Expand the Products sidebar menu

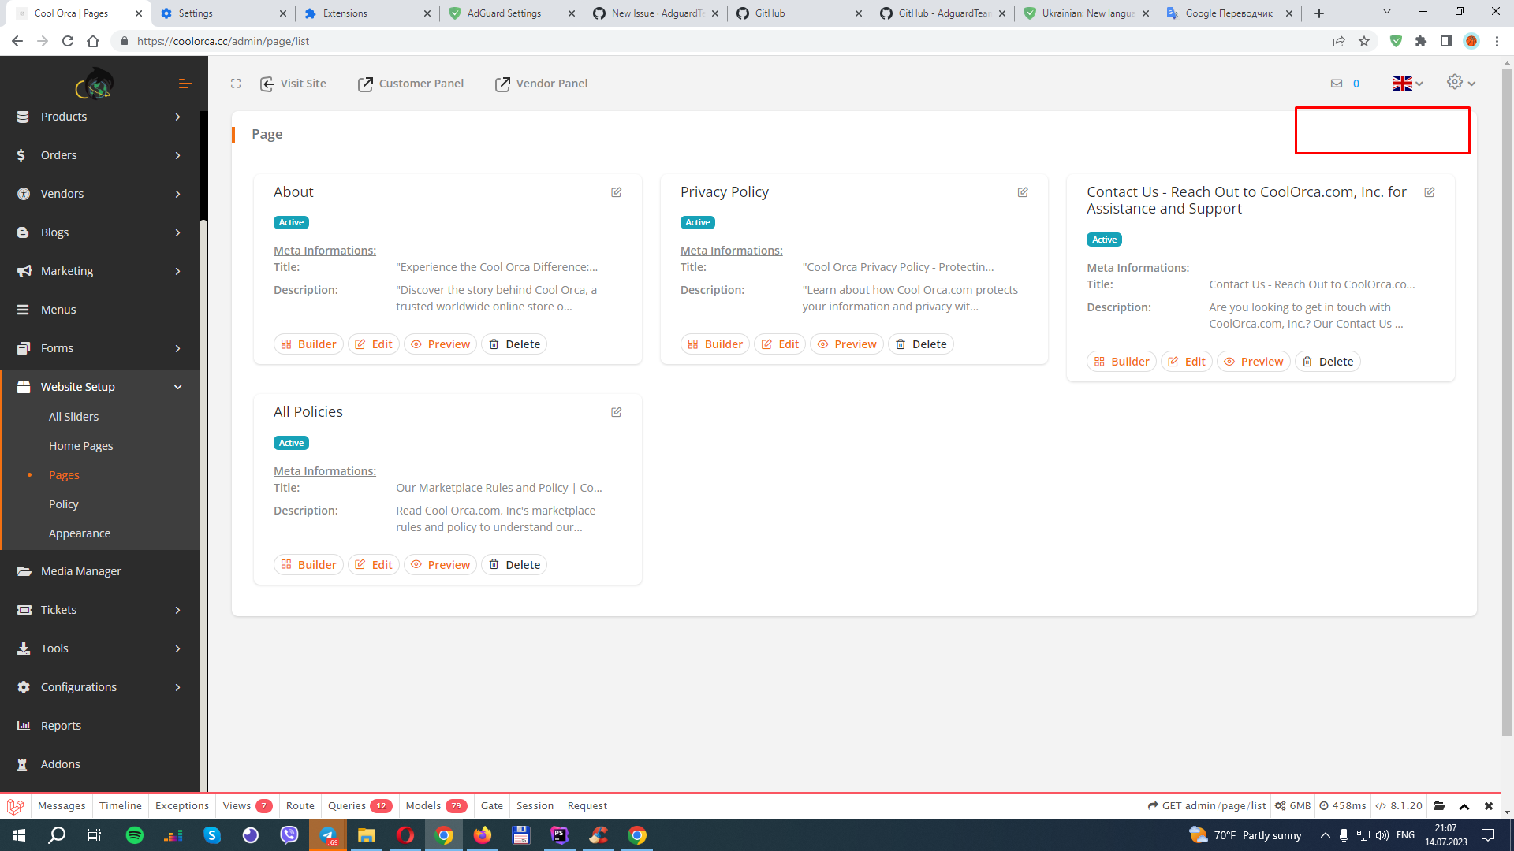coord(63,116)
